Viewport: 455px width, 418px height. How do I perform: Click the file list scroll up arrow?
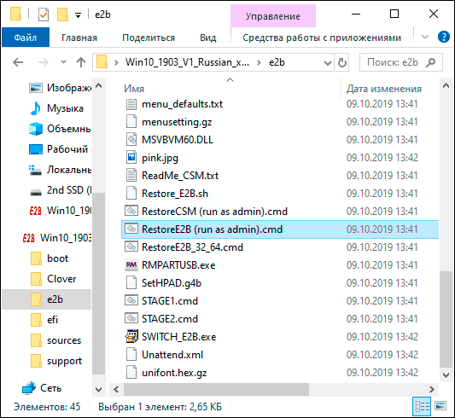tap(446, 85)
